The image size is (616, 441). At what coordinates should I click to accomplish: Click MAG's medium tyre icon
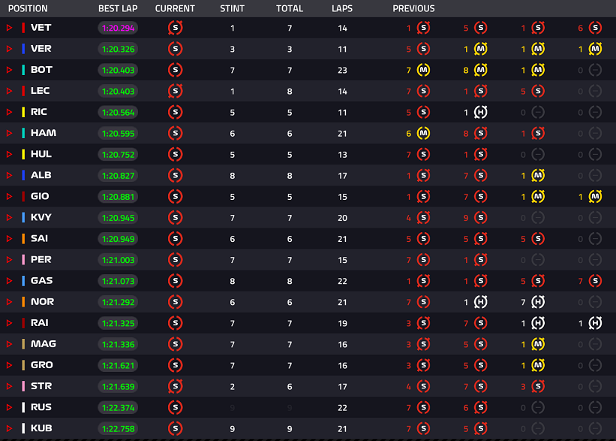538,344
